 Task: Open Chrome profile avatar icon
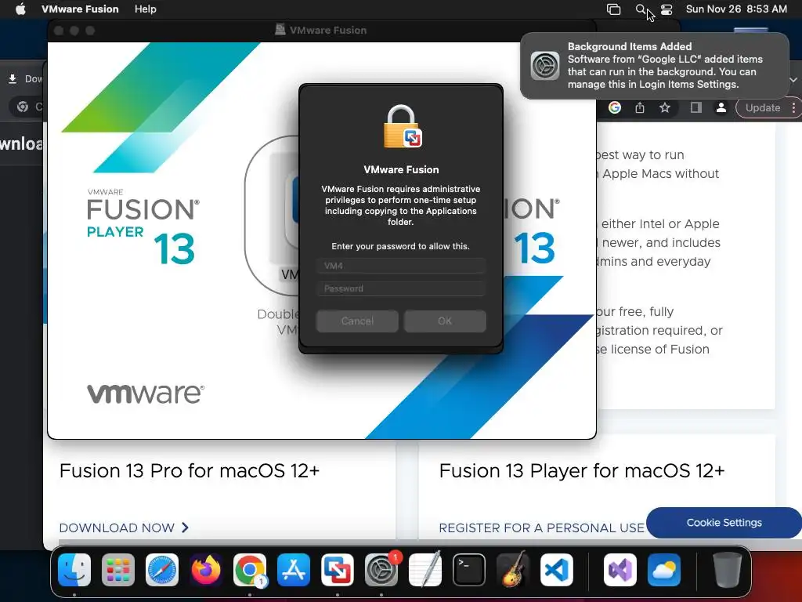coord(721,107)
